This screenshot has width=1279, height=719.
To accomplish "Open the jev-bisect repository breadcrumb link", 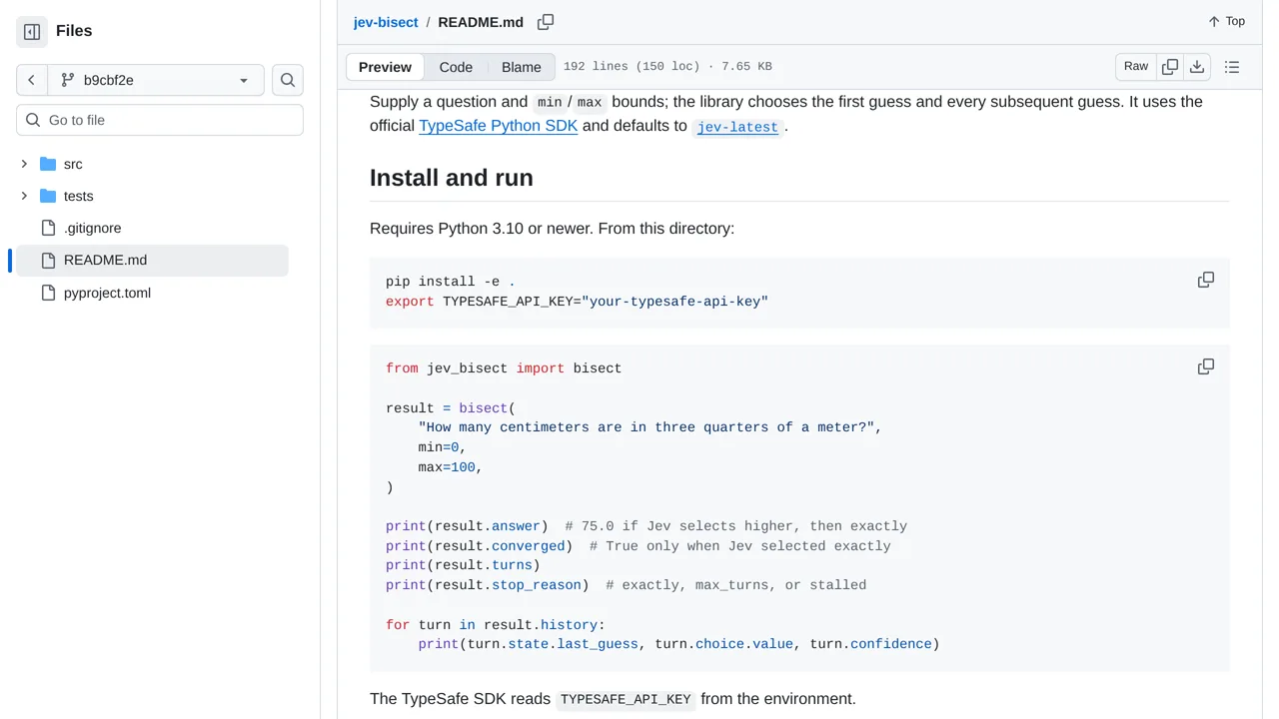I will click(386, 22).
